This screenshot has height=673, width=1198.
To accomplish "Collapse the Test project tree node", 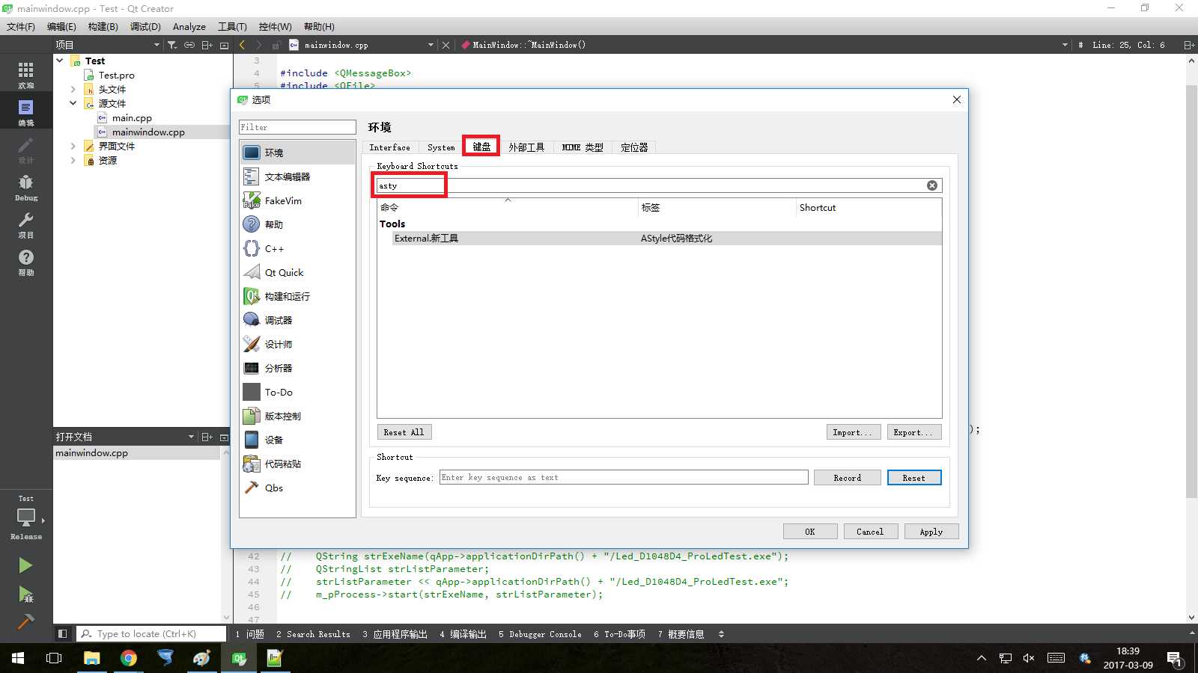I will (60, 61).
